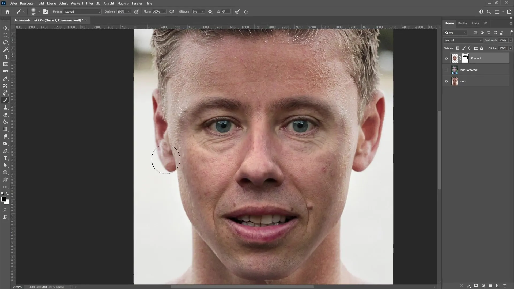
Task: Open the Fenster menu
Action: pyautogui.click(x=137, y=3)
